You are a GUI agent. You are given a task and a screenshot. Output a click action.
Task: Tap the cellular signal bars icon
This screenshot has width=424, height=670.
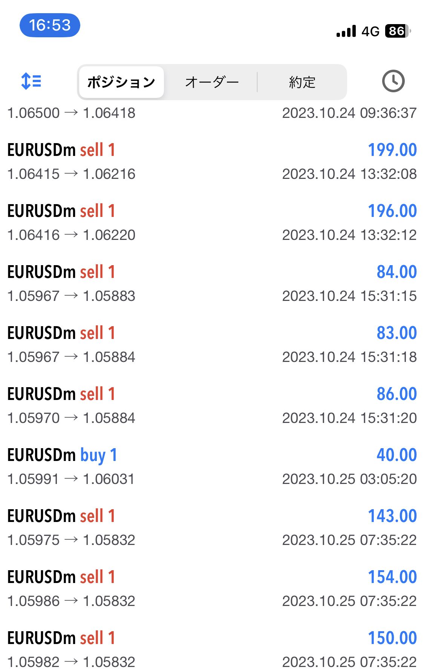pyautogui.click(x=346, y=31)
